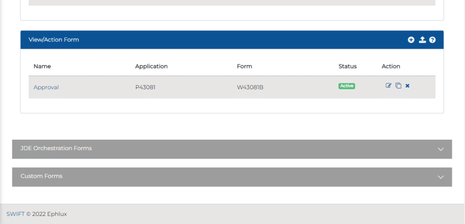Click the green Active status badge
The image size is (465, 224).
pyautogui.click(x=346, y=86)
